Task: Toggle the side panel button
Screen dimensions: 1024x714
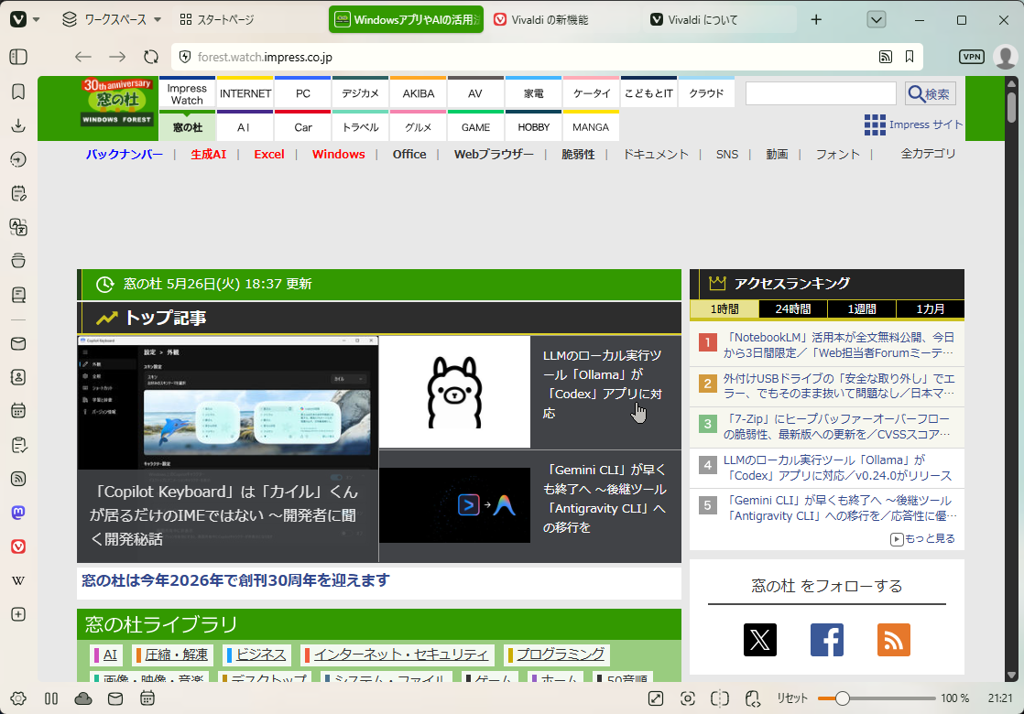Action: tap(19, 57)
